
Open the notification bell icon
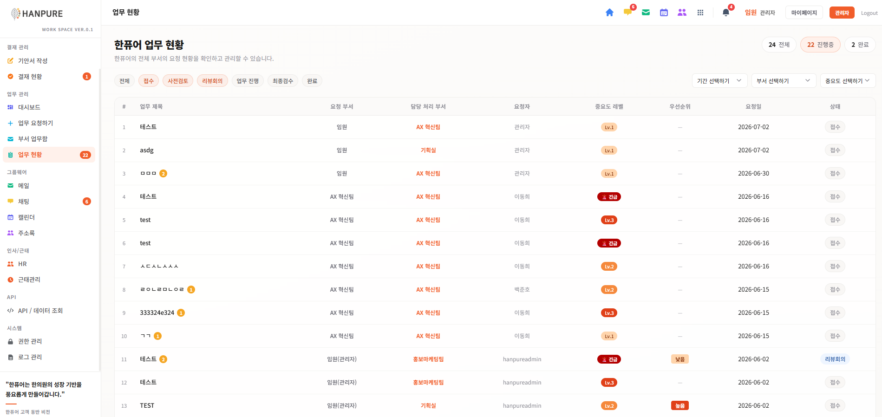pos(725,13)
